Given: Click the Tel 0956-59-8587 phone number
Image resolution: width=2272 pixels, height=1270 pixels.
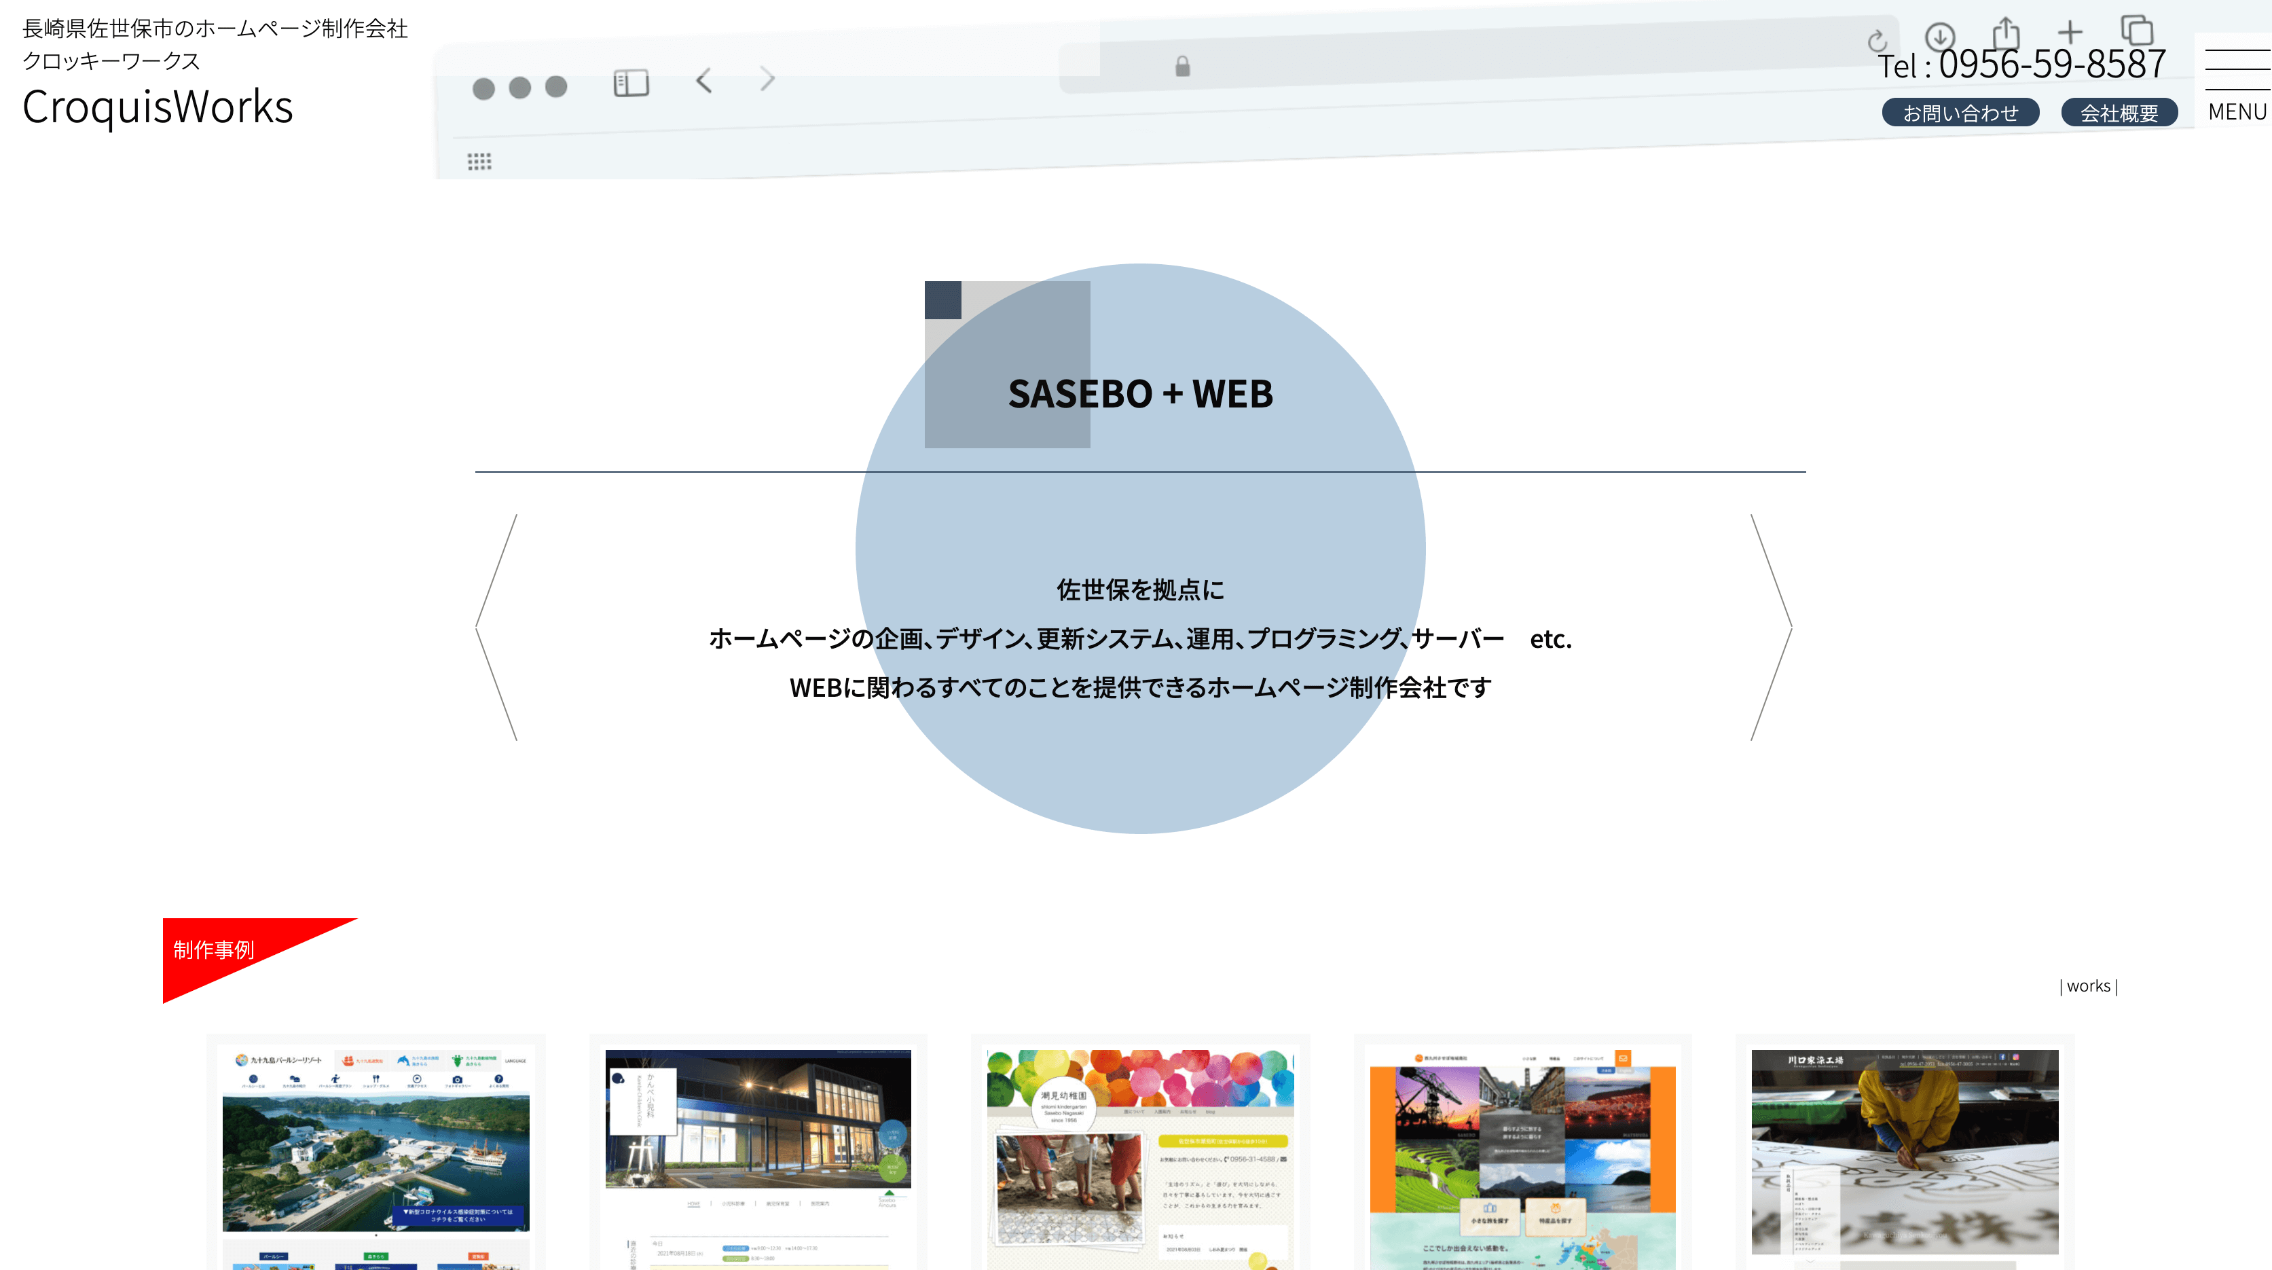Looking at the screenshot, I should tap(2021, 64).
